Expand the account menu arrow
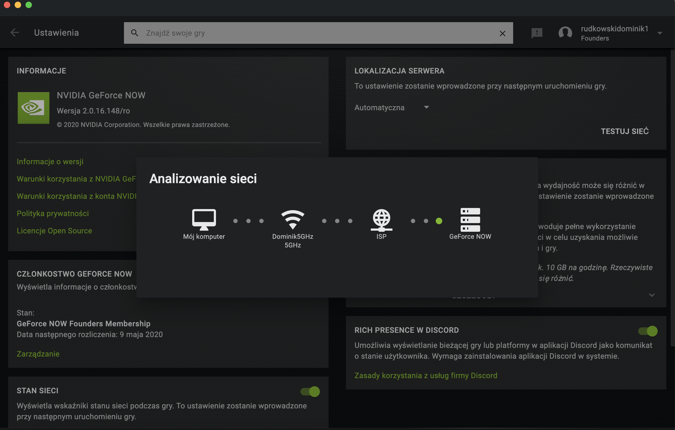Viewport: 675px width, 430px height. pos(660,33)
